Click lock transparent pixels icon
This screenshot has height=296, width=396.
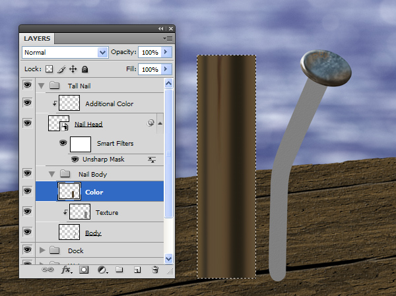coord(49,69)
